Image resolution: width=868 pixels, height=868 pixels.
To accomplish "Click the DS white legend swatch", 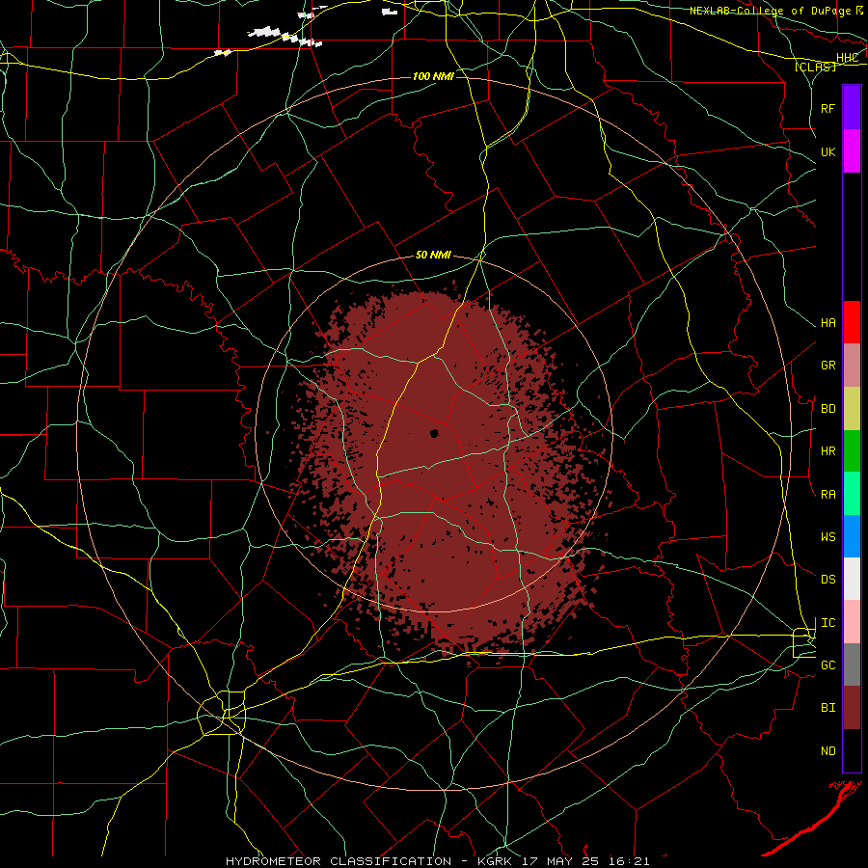I will [x=852, y=579].
